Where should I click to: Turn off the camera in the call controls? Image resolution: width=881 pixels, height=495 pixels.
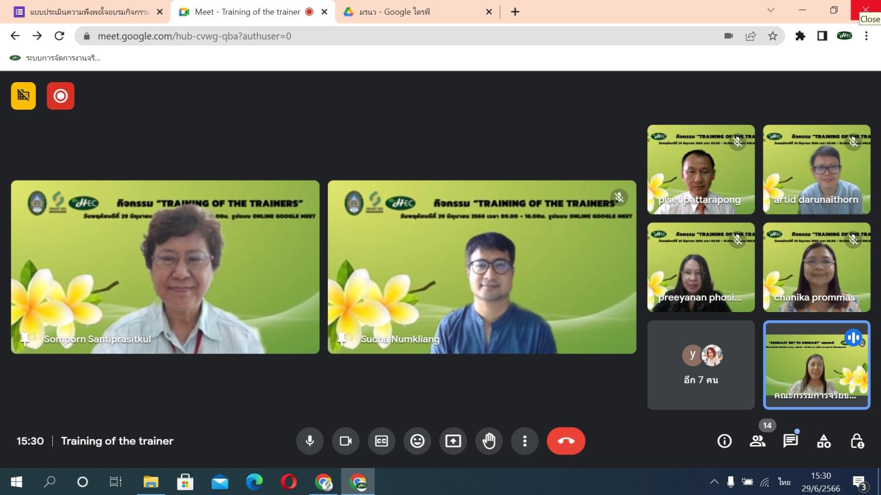click(345, 441)
